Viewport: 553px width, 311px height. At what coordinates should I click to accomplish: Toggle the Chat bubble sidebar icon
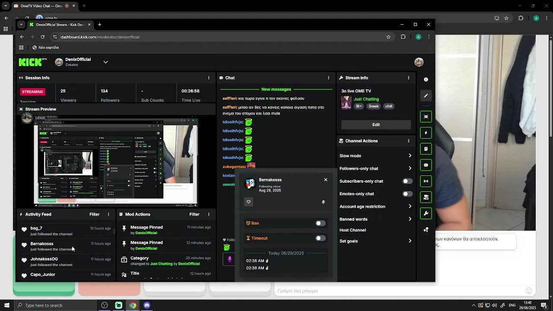pyautogui.click(x=426, y=165)
